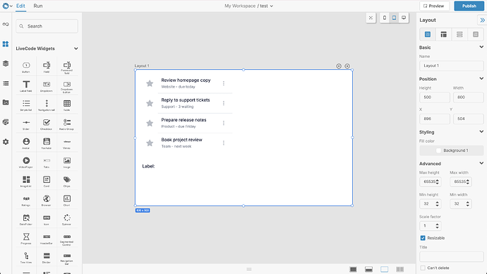Star the Reply to support tickets item
487x274 pixels.
(x=150, y=103)
